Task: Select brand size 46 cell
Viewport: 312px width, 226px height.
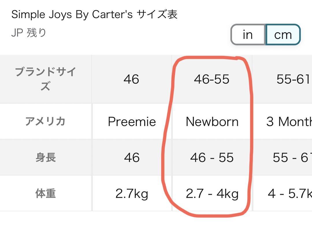Action: (132, 79)
